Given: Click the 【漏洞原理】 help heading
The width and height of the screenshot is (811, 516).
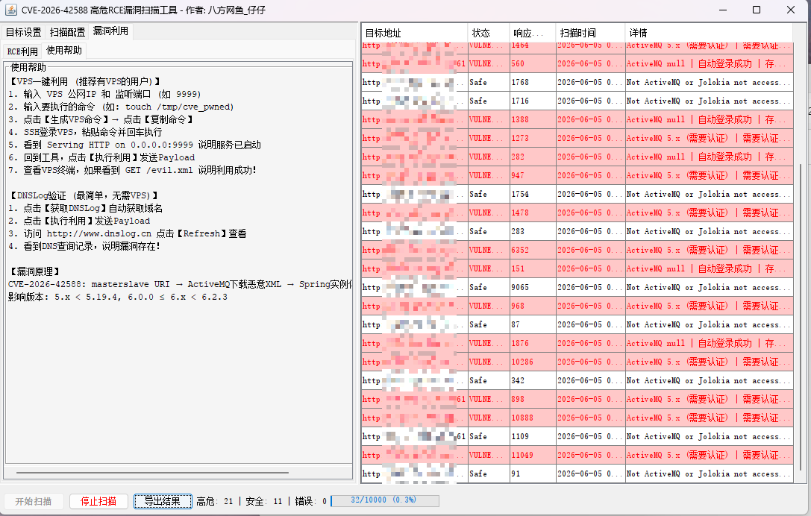Looking at the screenshot, I should (35, 271).
